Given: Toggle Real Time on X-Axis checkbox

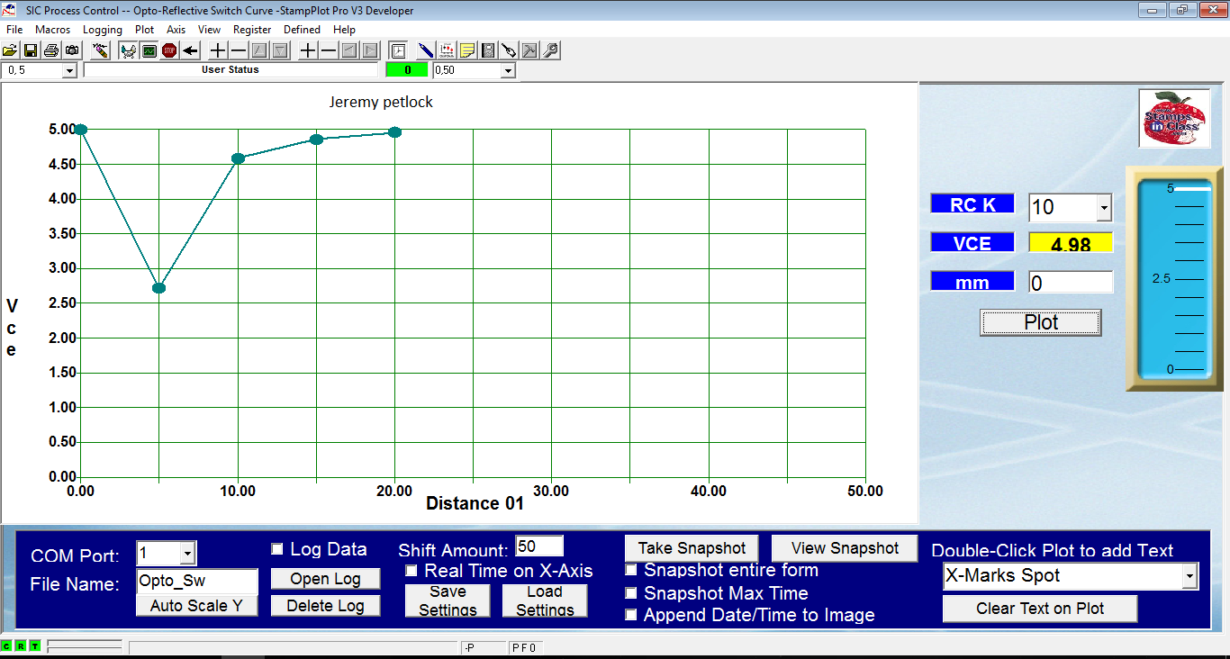Looking at the screenshot, I should [x=412, y=571].
